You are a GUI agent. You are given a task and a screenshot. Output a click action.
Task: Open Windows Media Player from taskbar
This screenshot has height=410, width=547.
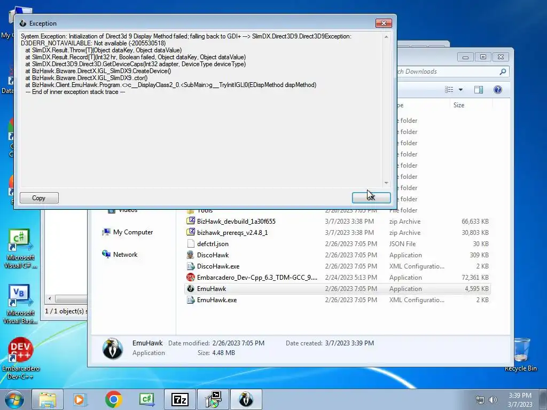tap(80, 399)
